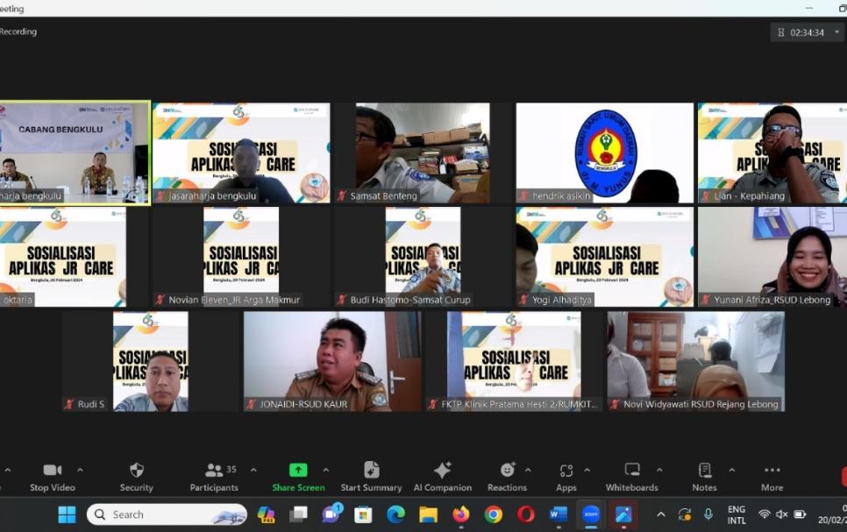847x532 pixels.
Task: Select the highlighted CABANG BENGKULU speaker tile
Action: 75,153
